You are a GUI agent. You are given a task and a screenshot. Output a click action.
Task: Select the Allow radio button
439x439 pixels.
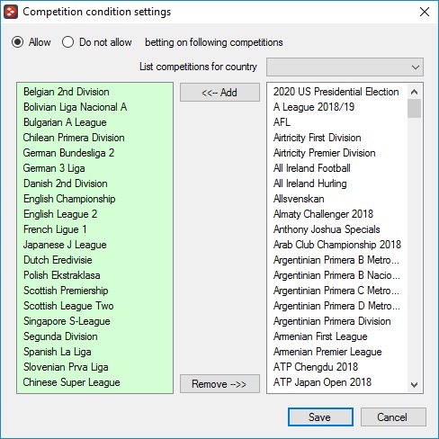tap(18, 42)
